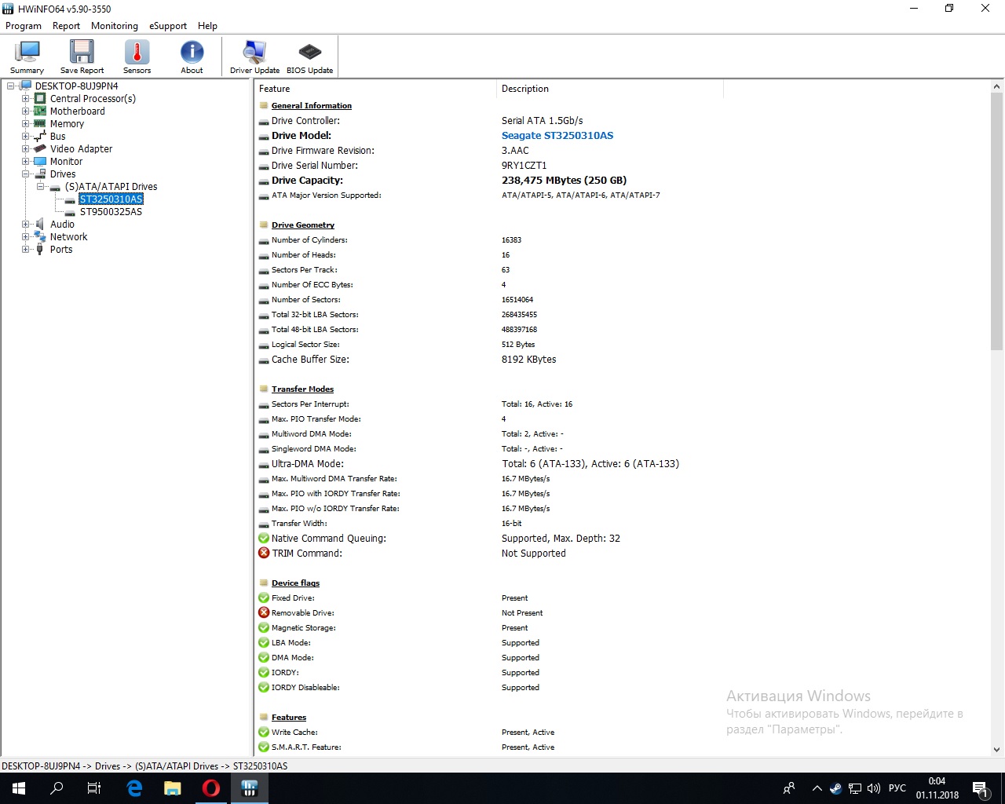Click the vertical scrollbar thumb
1005x804 pixels.
click(997, 221)
